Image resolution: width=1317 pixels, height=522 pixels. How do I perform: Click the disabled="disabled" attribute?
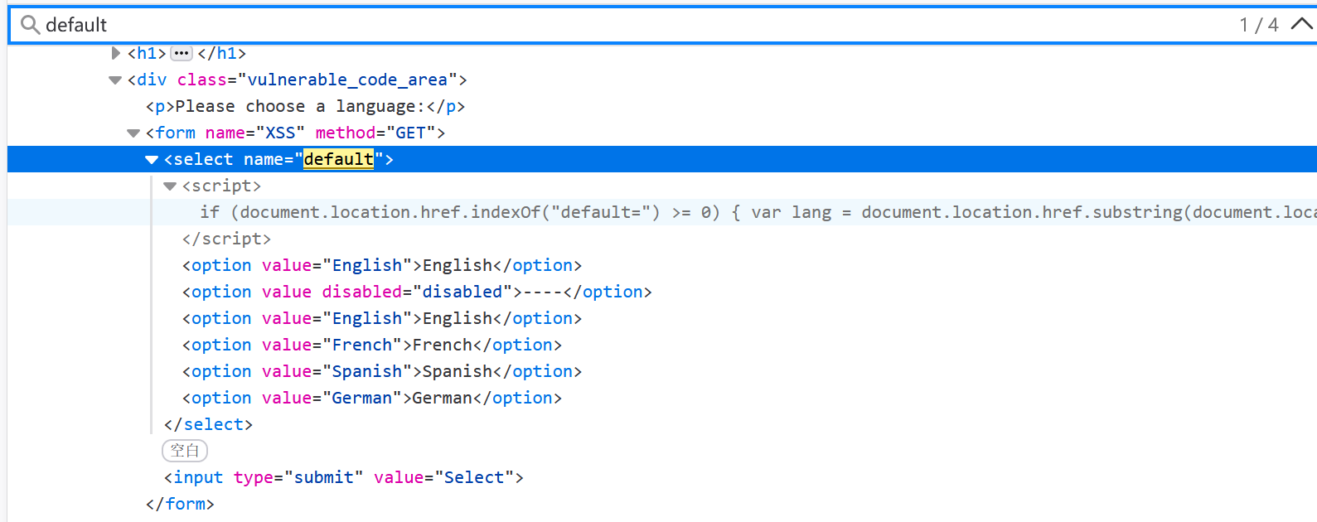click(x=417, y=292)
